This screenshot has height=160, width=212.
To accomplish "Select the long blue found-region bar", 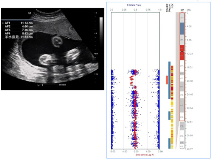I will click(x=169, y=80).
